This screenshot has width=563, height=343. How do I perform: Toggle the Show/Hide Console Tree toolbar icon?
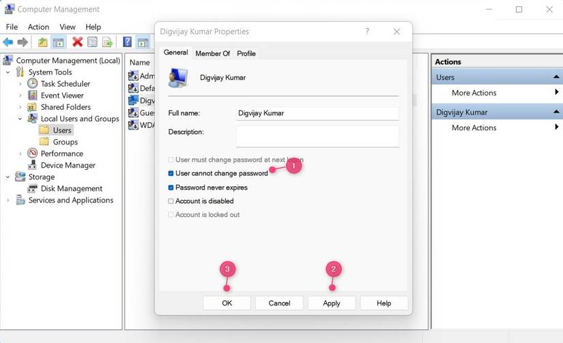[58, 42]
